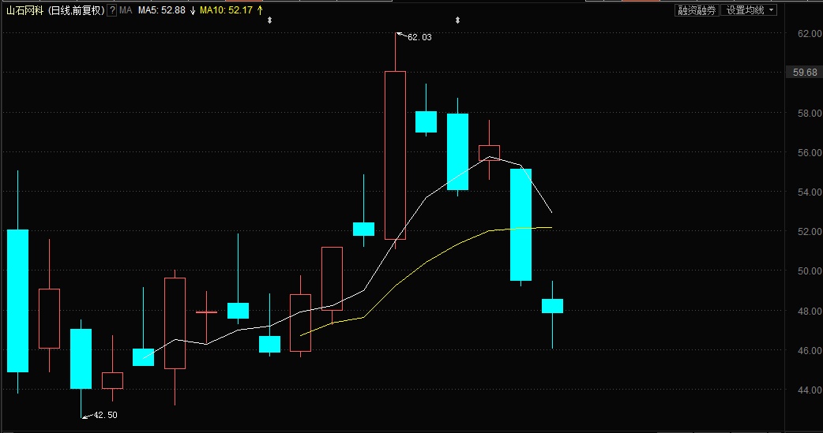Select the MA indicator label
Viewport: 823px width, 433px height.
point(126,10)
